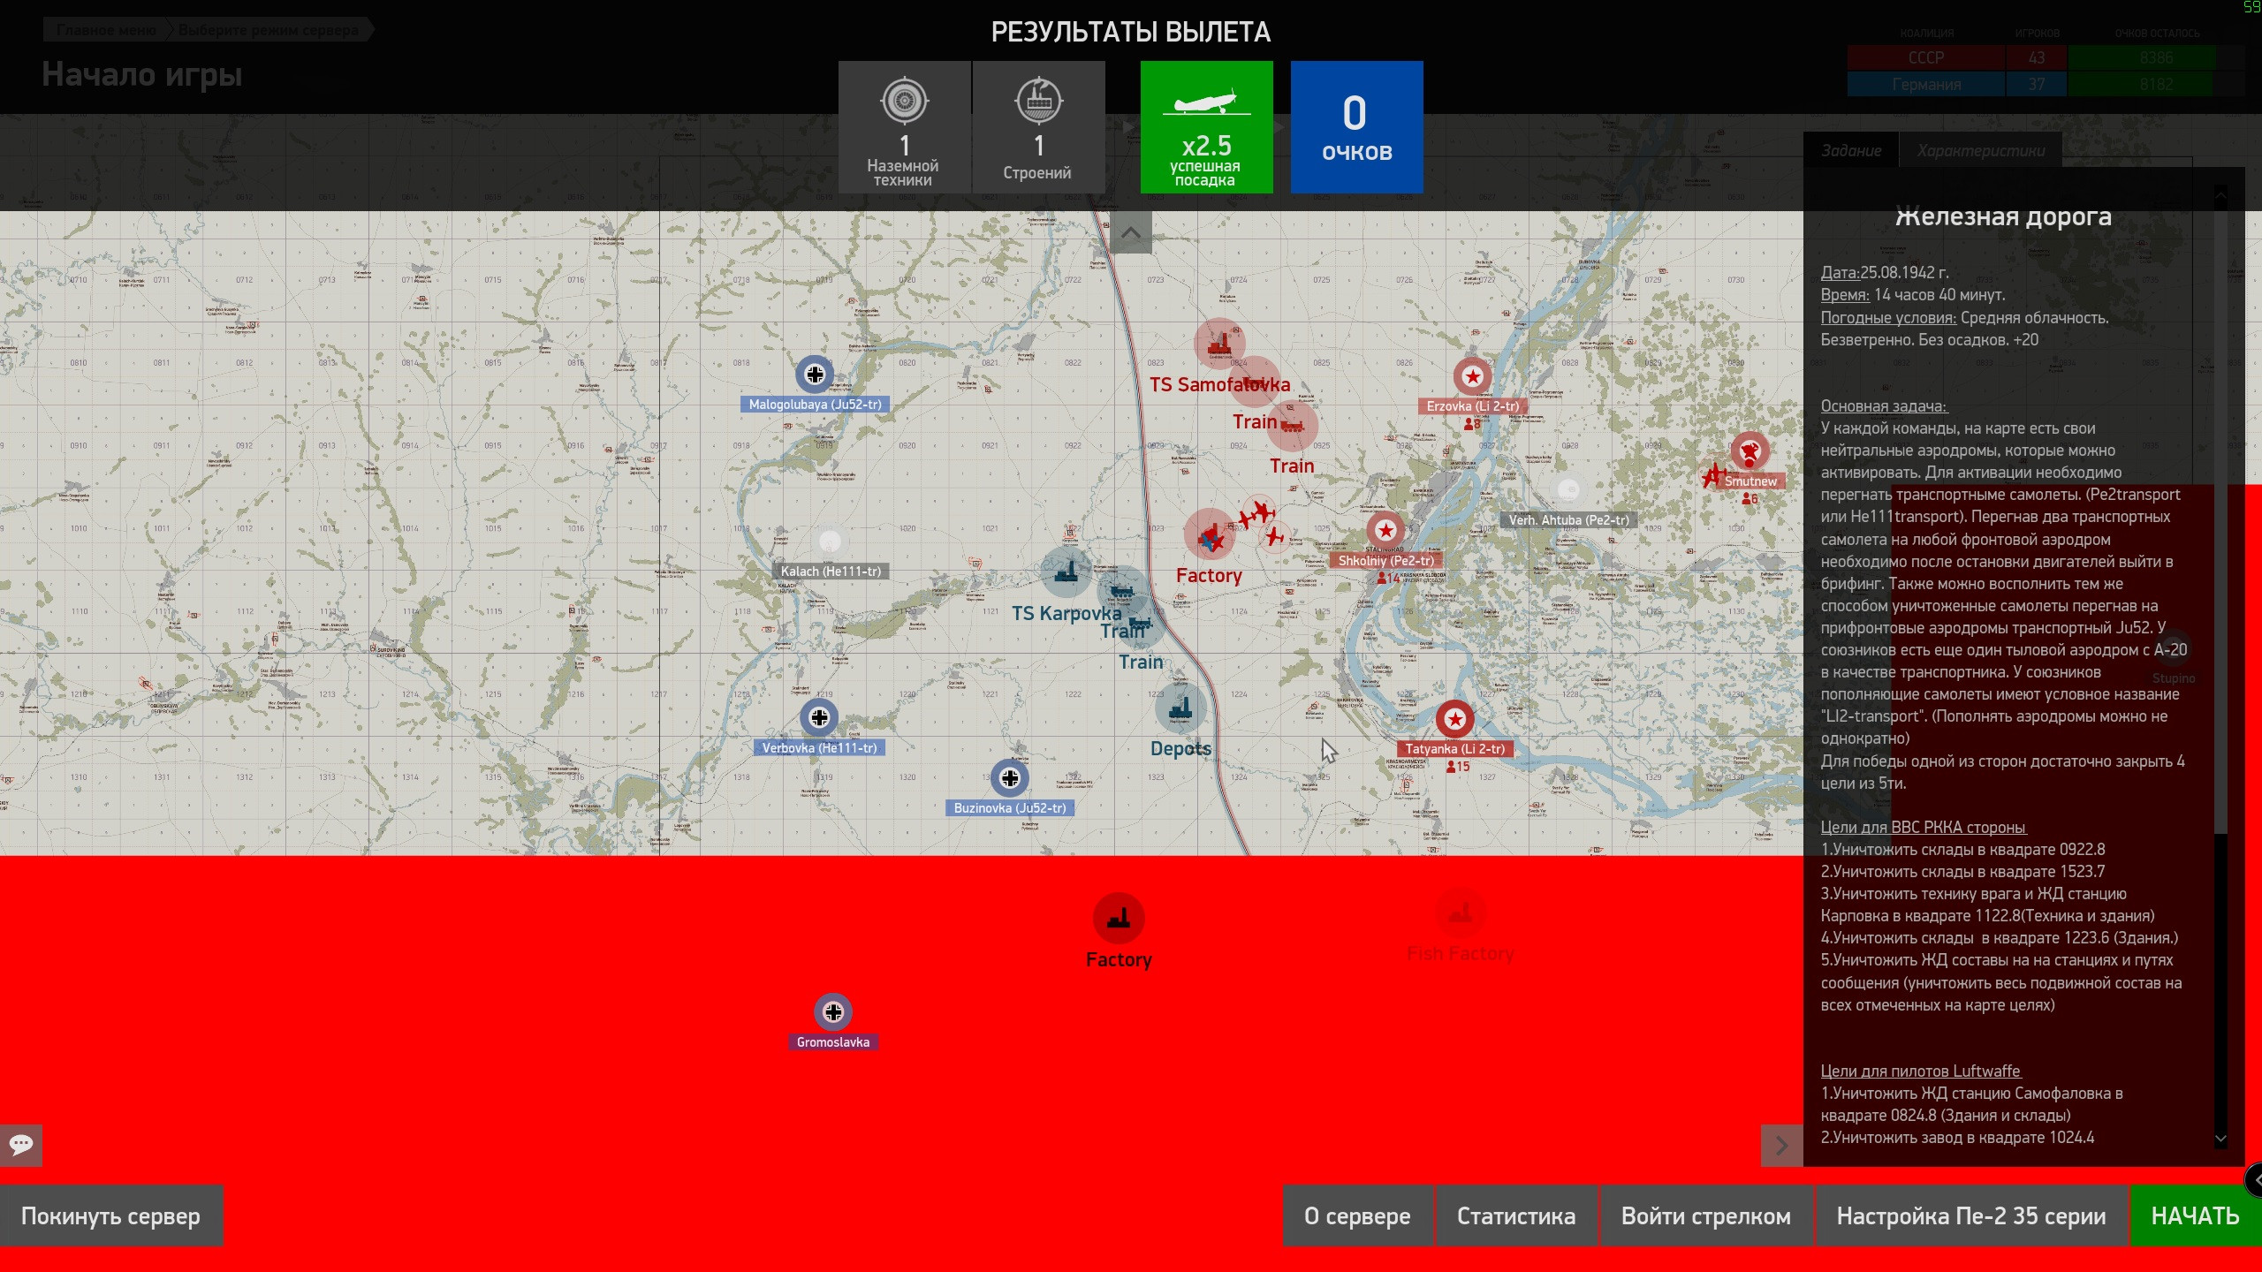The height and width of the screenshot is (1272, 2262).
Task: Click the Железная дорога mission title
Action: (x=2003, y=216)
